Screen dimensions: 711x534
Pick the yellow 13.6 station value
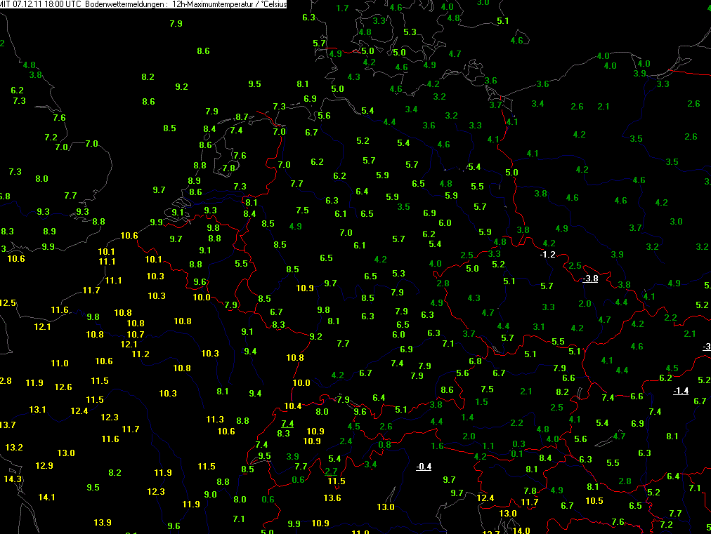(332, 499)
